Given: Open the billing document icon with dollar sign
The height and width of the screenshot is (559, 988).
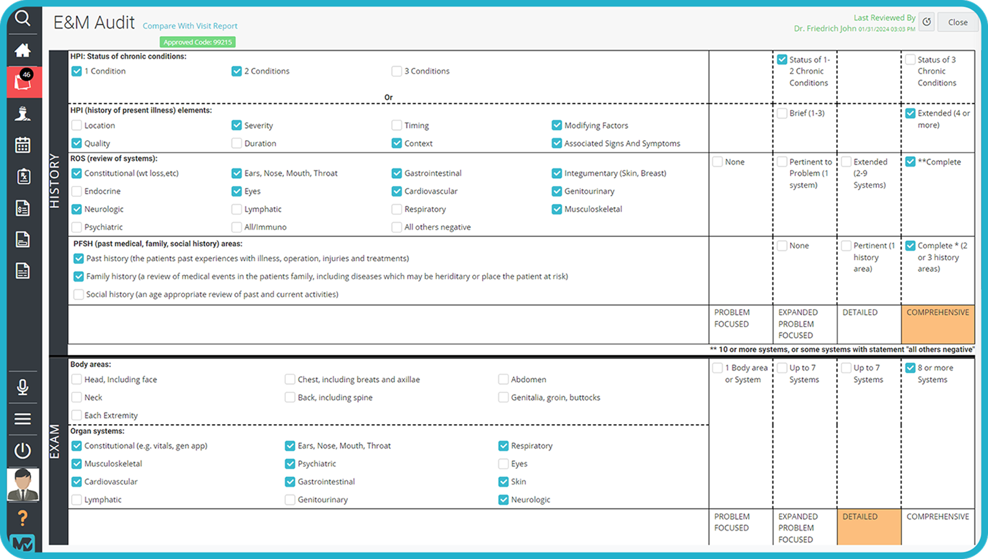Looking at the screenshot, I should 23,208.
